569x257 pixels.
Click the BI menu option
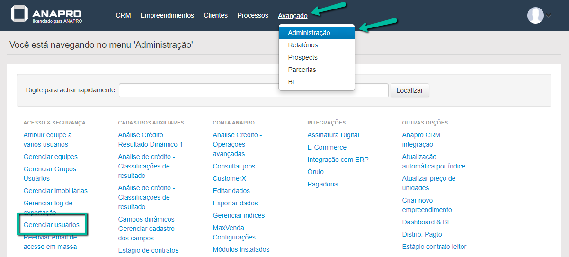(x=291, y=82)
